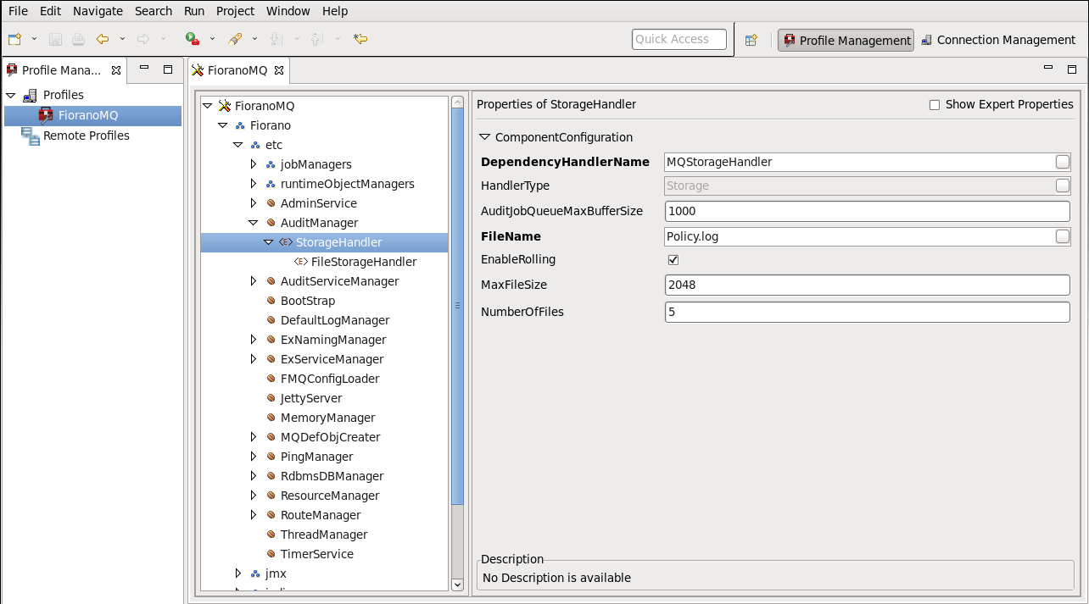Open the New wizard dropdown arrow

point(34,39)
